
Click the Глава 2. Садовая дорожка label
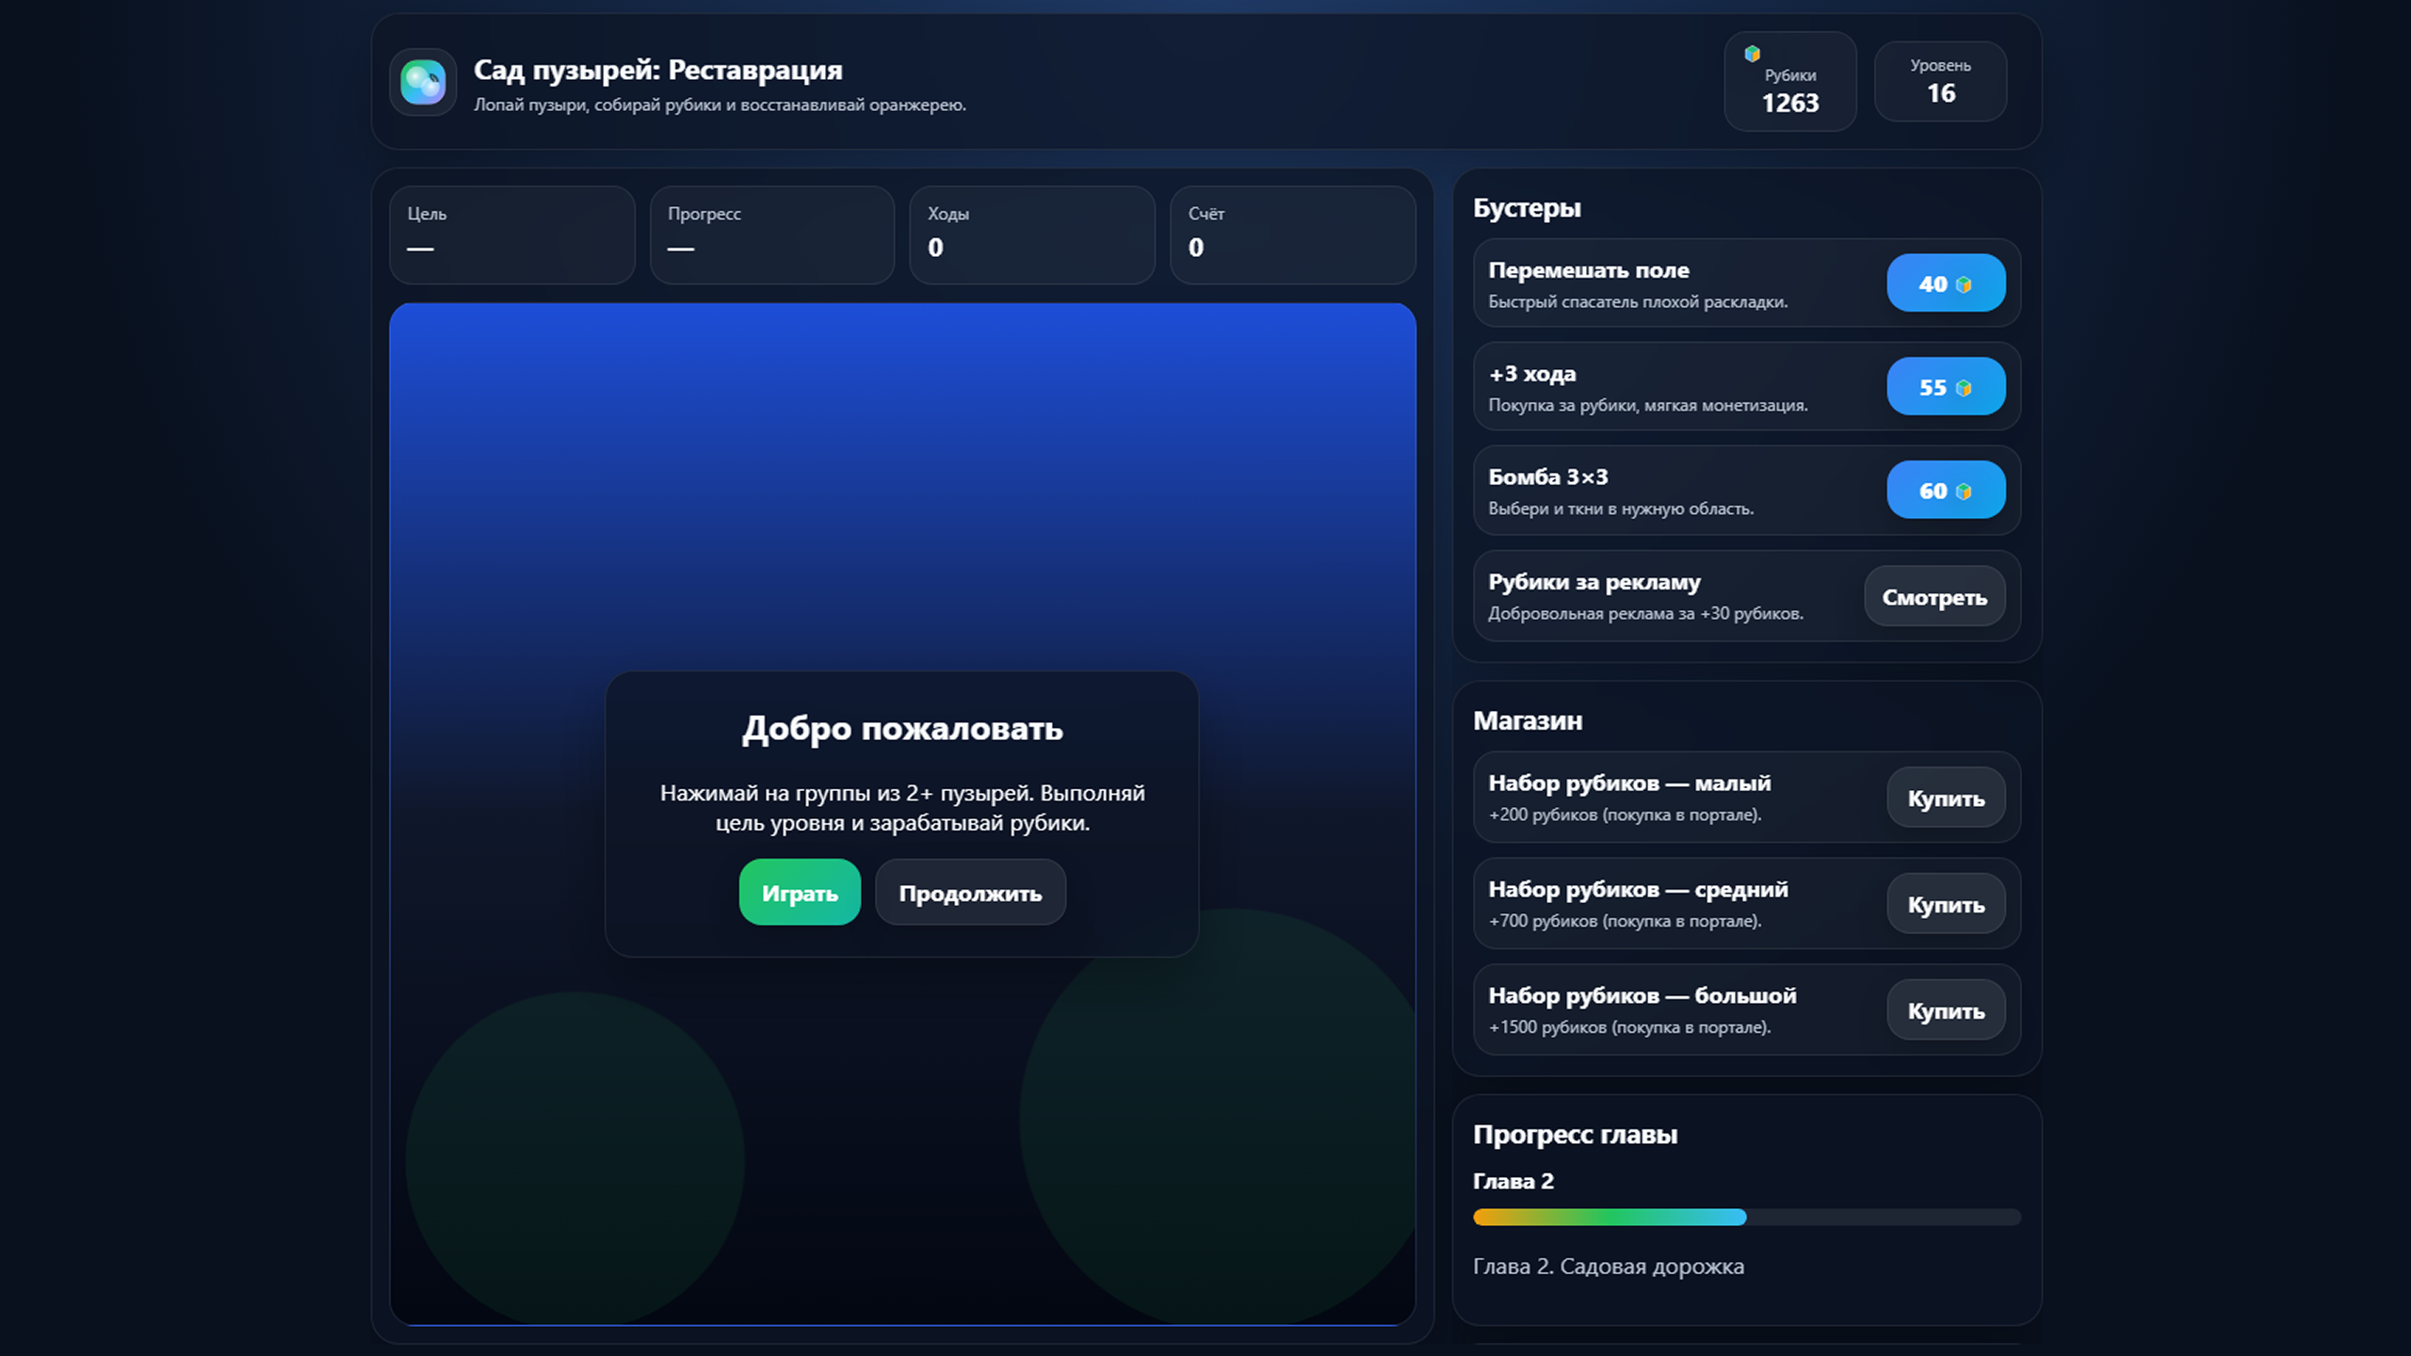coord(1609,1267)
